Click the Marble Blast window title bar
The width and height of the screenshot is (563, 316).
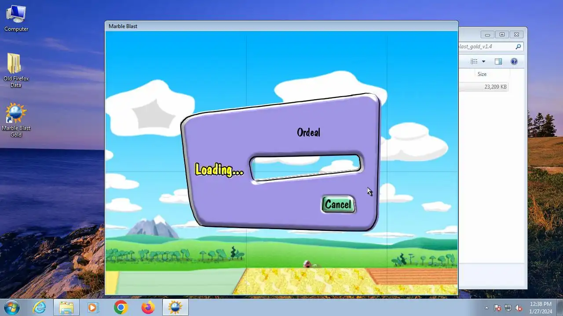[281, 26]
